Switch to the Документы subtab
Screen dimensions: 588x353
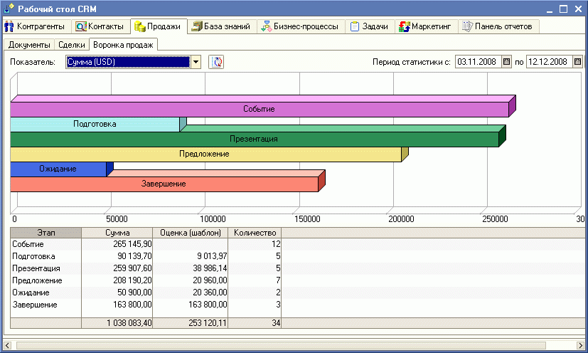click(29, 45)
